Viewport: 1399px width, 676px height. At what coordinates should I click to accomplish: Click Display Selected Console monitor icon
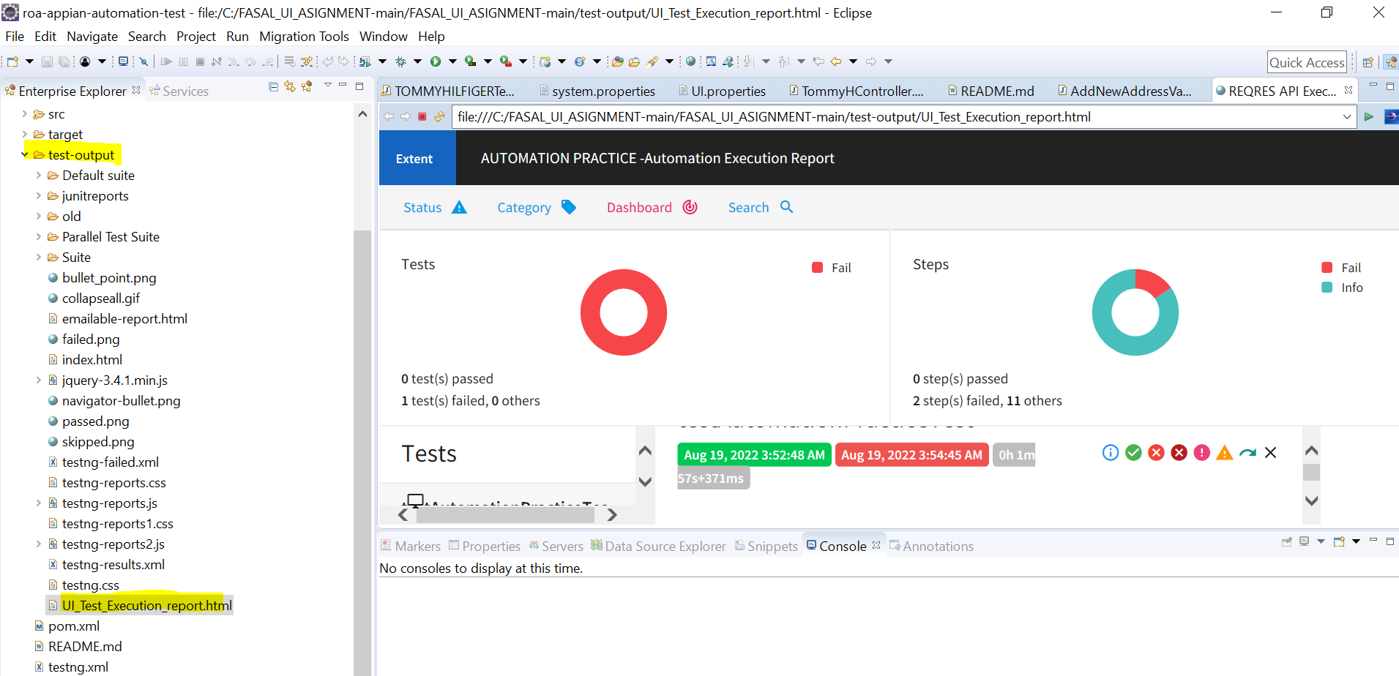(1304, 542)
